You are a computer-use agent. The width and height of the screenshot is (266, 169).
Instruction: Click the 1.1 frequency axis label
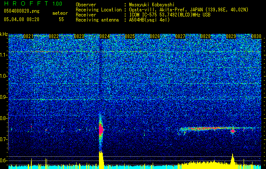click(x=4, y=55)
